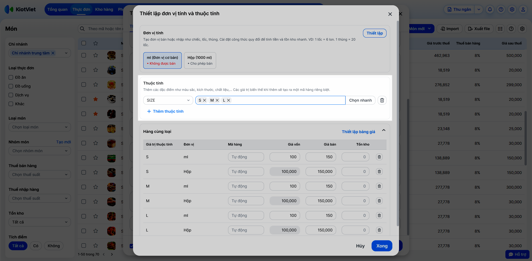
Task: Check the Đồ uống category checkbox
Action: (11, 86)
